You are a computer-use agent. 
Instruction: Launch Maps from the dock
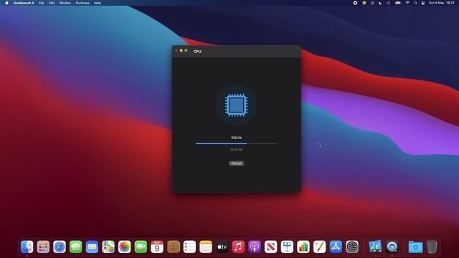click(108, 247)
